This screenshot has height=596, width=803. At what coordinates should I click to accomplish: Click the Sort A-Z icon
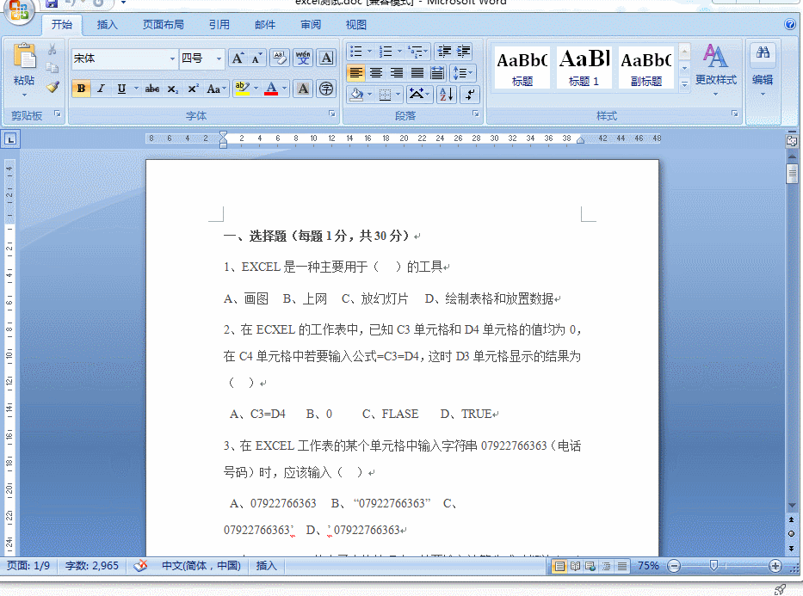pos(446,94)
